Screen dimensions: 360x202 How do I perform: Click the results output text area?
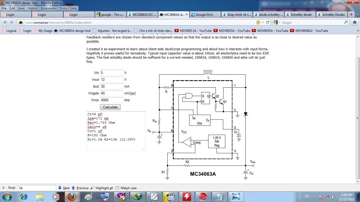[x=116, y=131]
